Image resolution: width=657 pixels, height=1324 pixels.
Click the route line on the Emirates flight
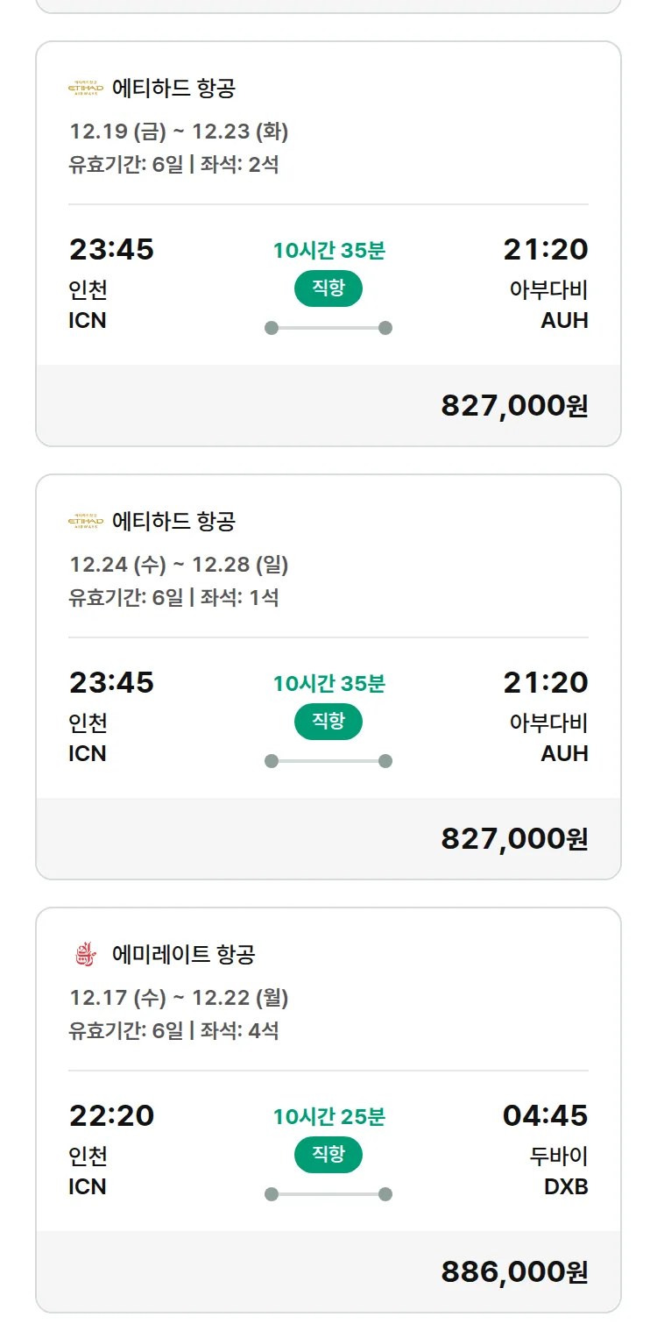pyautogui.click(x=328, y=1194)
